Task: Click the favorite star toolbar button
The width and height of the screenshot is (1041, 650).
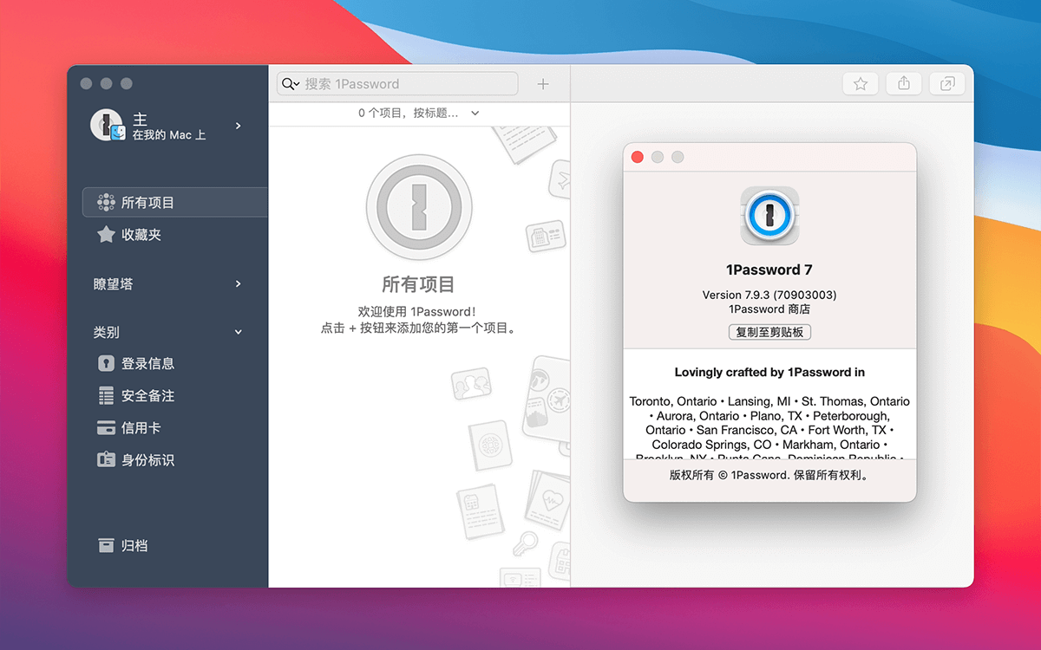Action: 861,84
